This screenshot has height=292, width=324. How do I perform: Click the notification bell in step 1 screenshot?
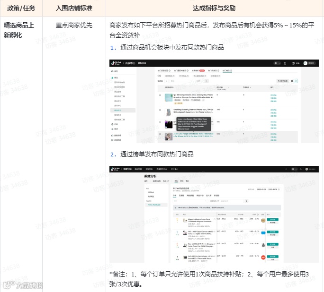pyautogui.click(x=285, y=63)
